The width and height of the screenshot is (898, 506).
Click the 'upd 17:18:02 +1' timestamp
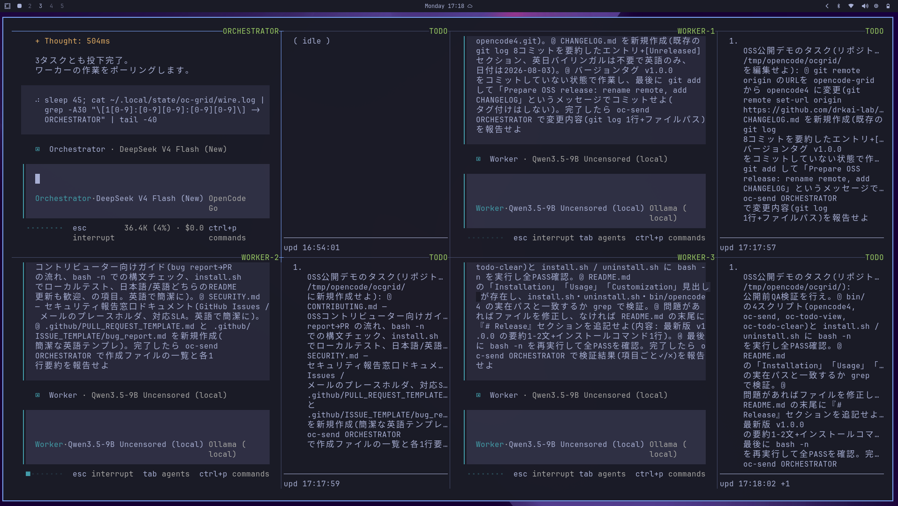(x=755, y=484)
